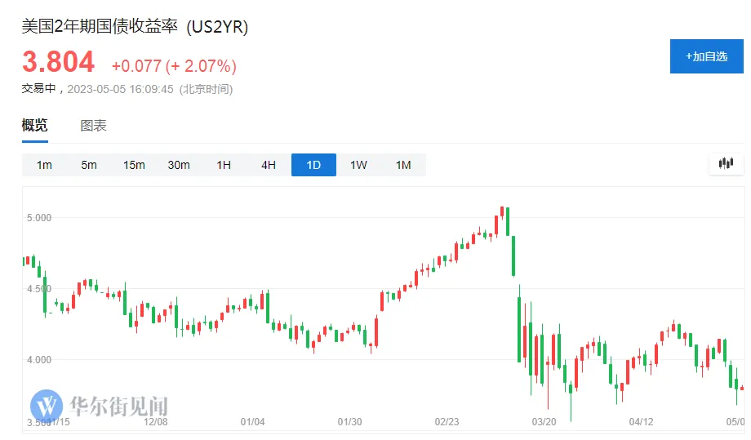Choose the 30m interval
This screenshot has height=440, width=751.
pyautogui.click(x=179, y=165)
